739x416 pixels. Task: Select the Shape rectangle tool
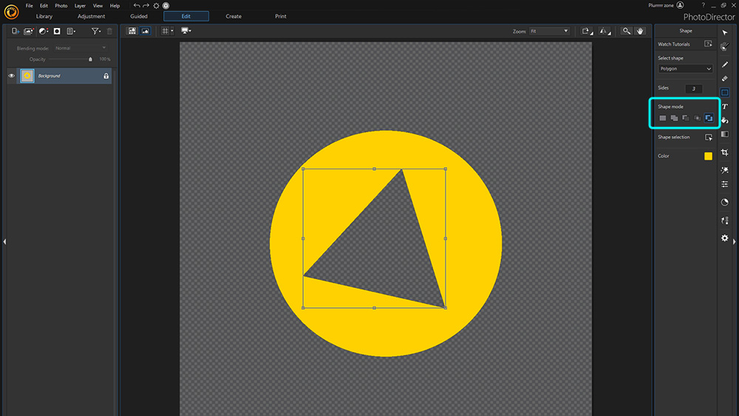pyautogui.click(x=725, y=92)
